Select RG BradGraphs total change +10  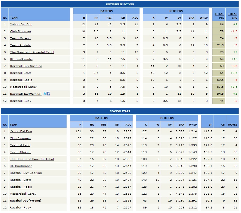pyautogui.click(x=234, y=59)
